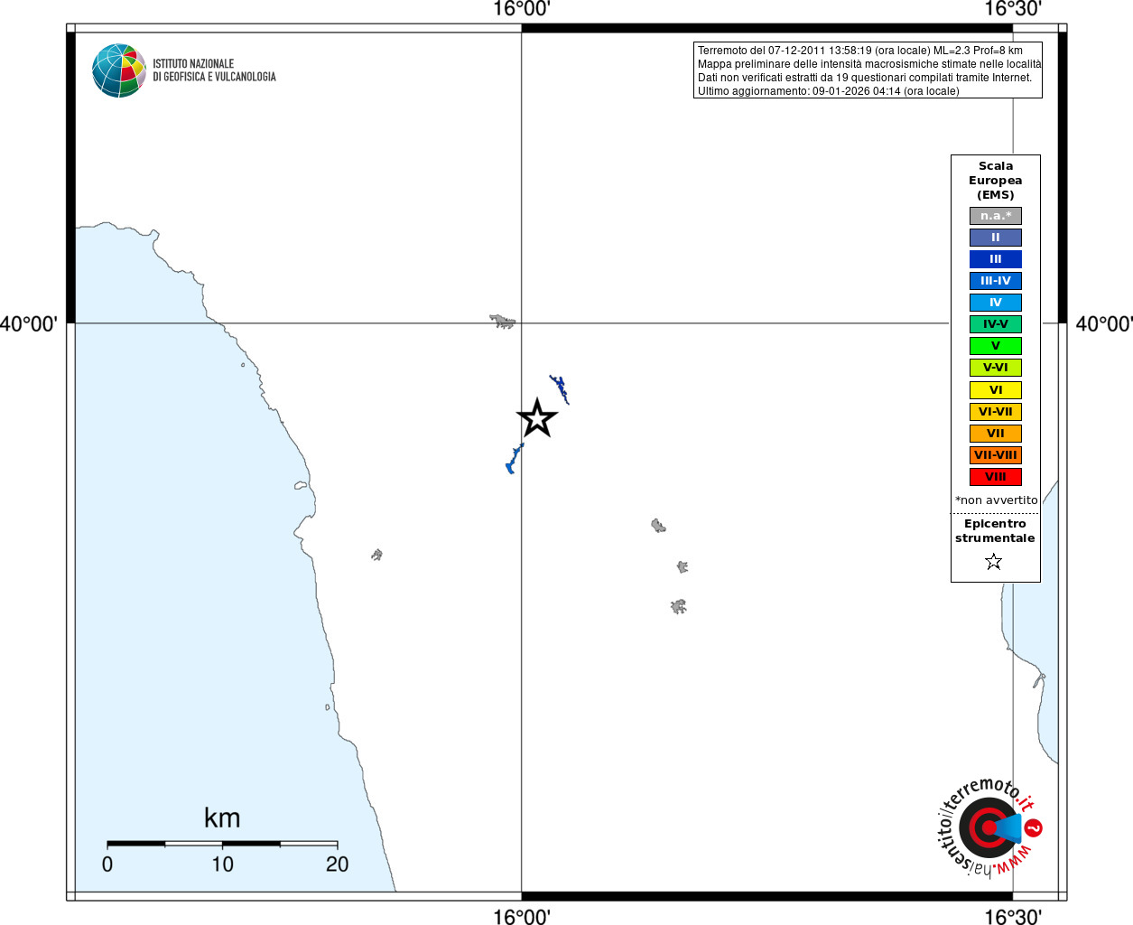
Task: Click the 'Terremoto del 07-12-2011' info line
Action: point(859,51)
